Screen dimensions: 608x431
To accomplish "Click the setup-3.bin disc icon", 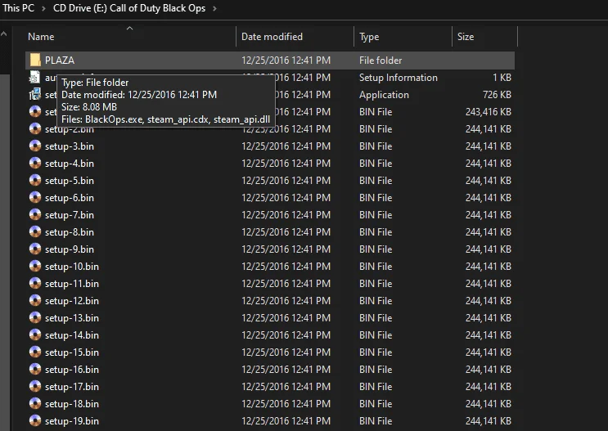I will (35, 146).
